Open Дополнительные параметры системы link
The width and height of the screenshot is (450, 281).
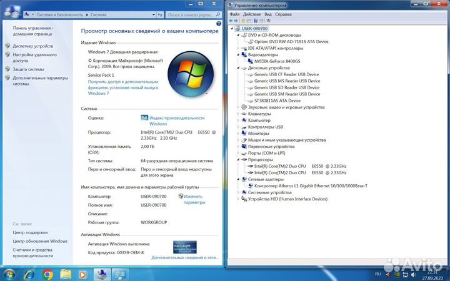click(x=40, y=81)
